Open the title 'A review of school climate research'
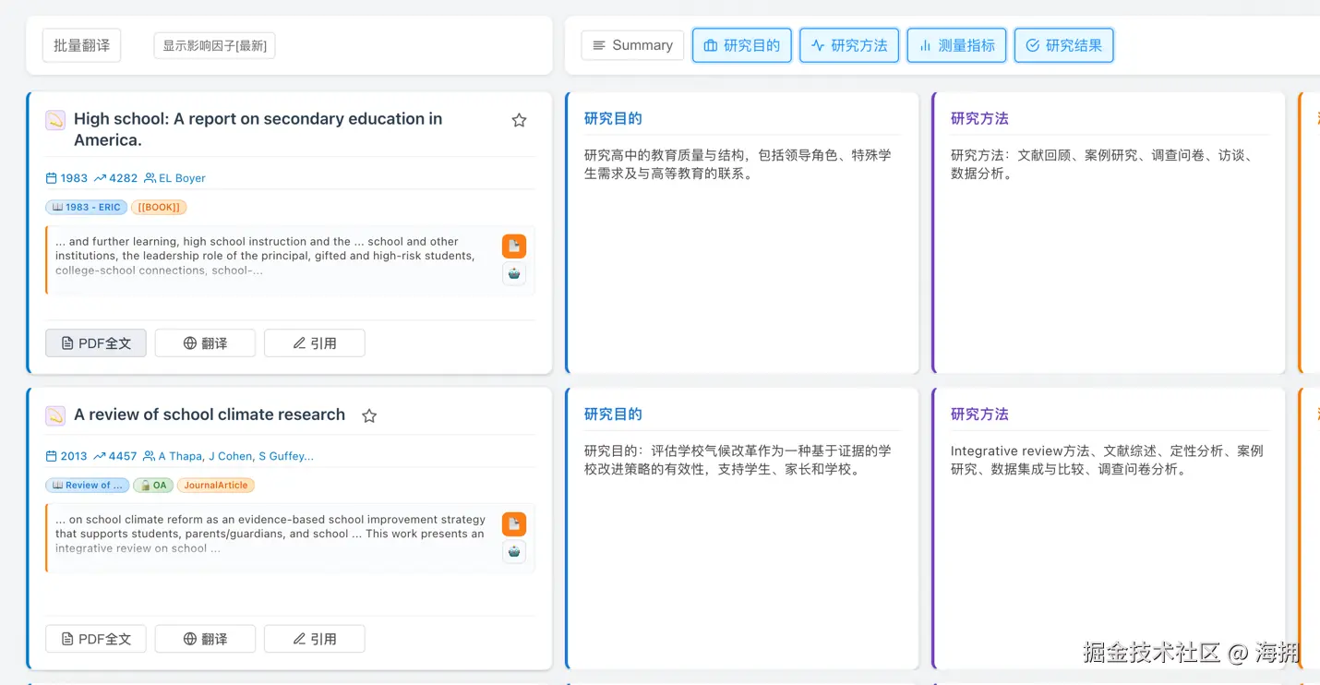Image resolution: width=1320 pixels, height=685 pixels. (210, 415)
